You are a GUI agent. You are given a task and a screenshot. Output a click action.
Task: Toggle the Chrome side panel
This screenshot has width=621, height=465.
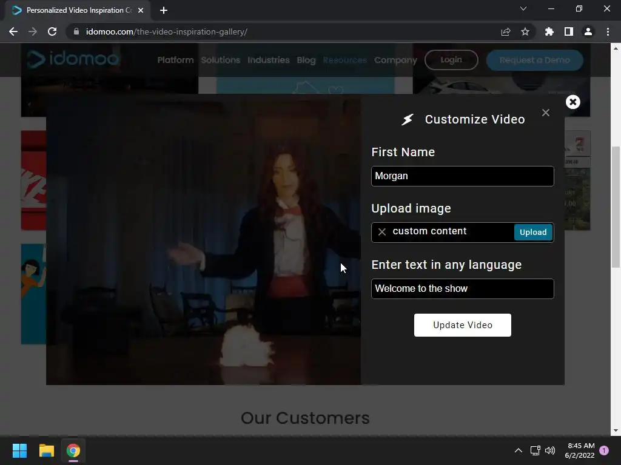pos(569,31)
